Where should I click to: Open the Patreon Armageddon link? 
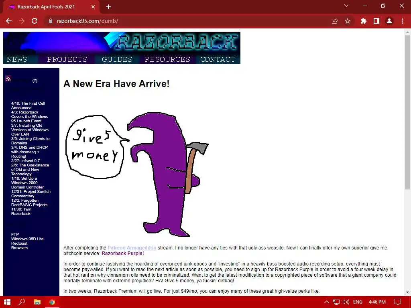click(x=132, y=248)
